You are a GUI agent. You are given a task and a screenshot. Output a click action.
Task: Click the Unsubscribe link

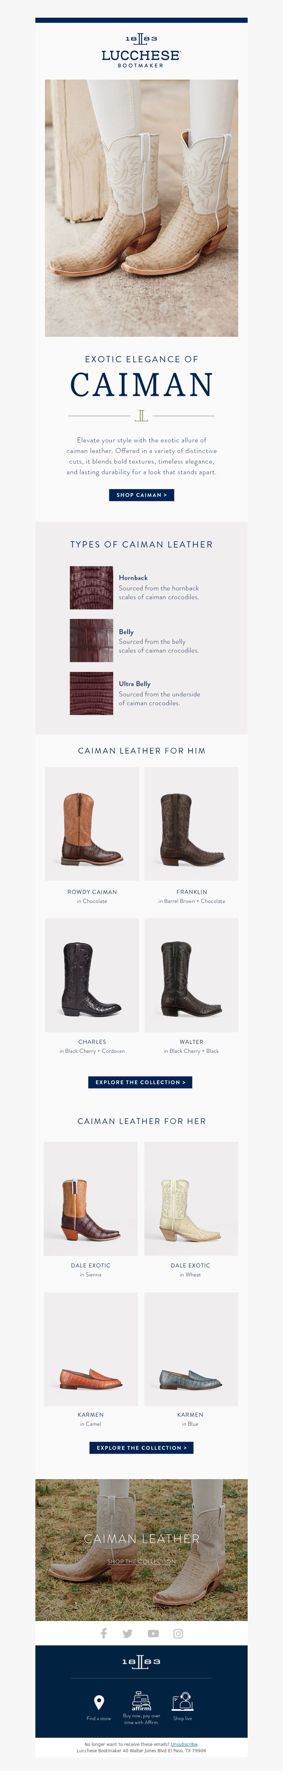pos(184,1744)
